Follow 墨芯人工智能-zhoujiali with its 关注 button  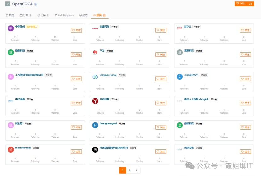point(245,103)
